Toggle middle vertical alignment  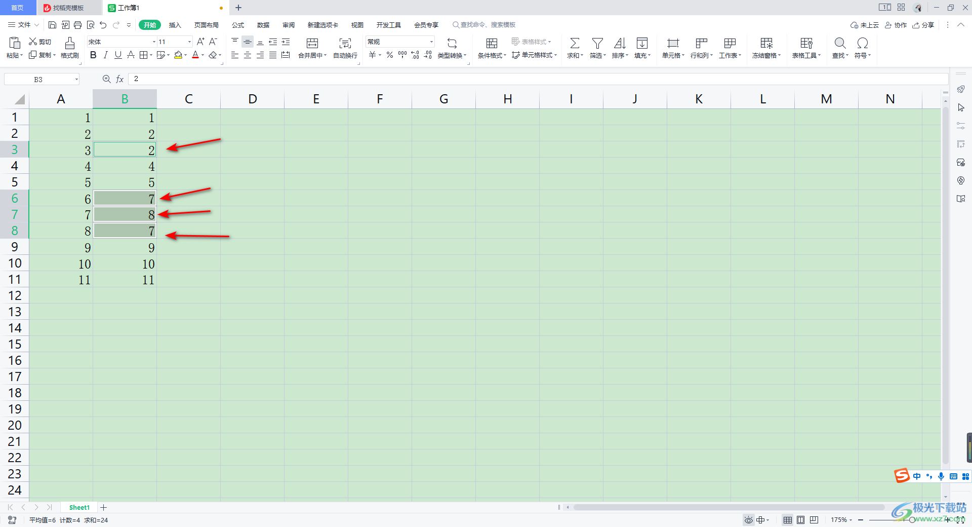(248, 42)
